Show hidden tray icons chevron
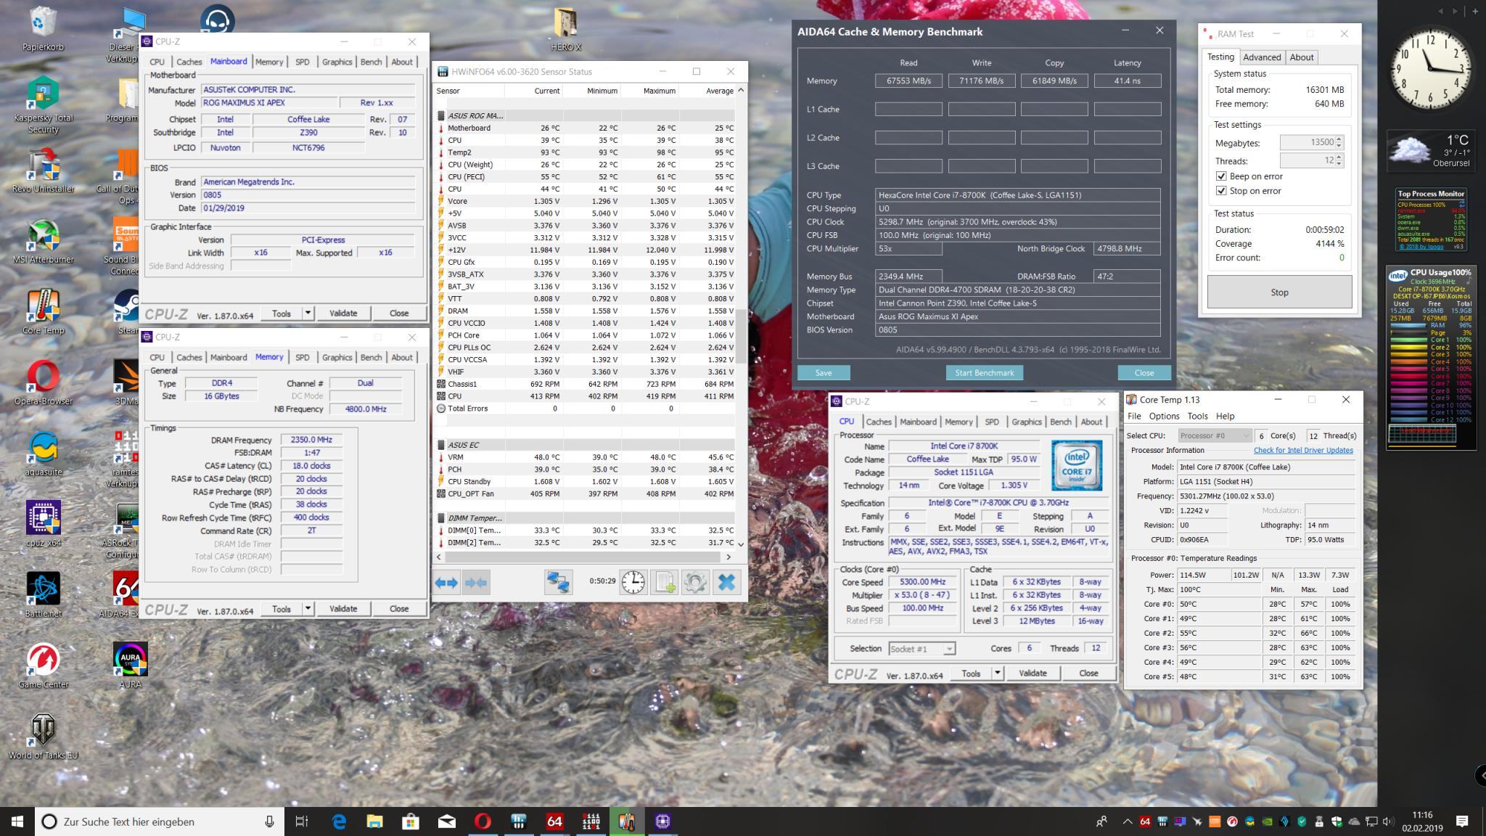 pos(1127,821)
